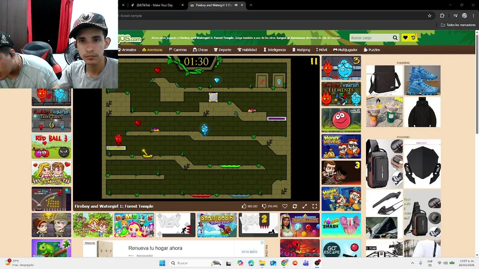Screen dimensions: 479x269
Task: Open a new browser tab
Action: click(x=251, y=5)
